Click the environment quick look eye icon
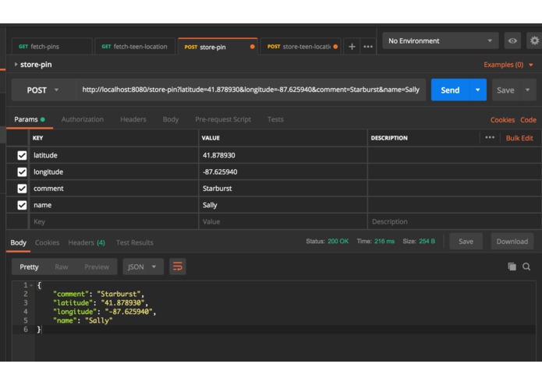The height and width of the screenshot is (385, 542). coord(512,41)
